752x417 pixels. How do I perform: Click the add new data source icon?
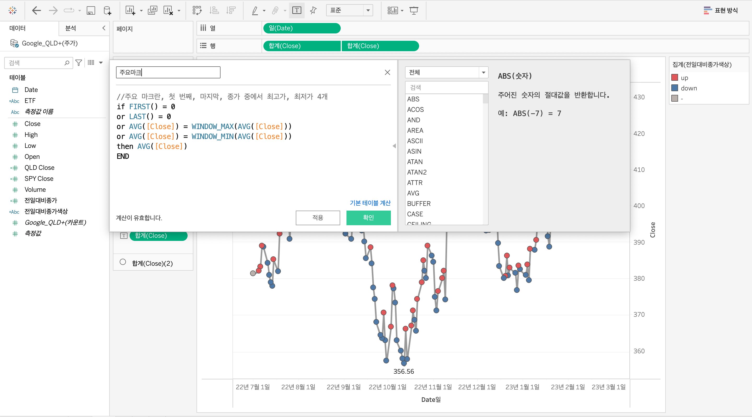(x=107, y=10)
